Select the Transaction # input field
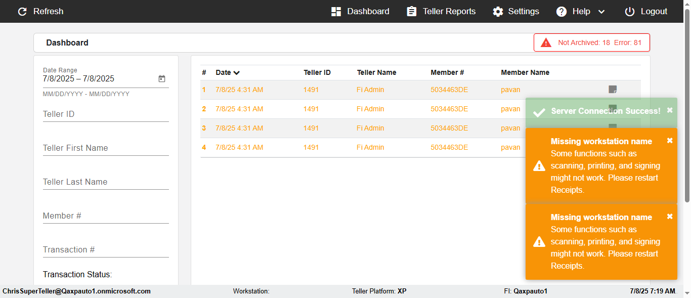This screenshot has width=691, height=298. click(x=105, y=250)
